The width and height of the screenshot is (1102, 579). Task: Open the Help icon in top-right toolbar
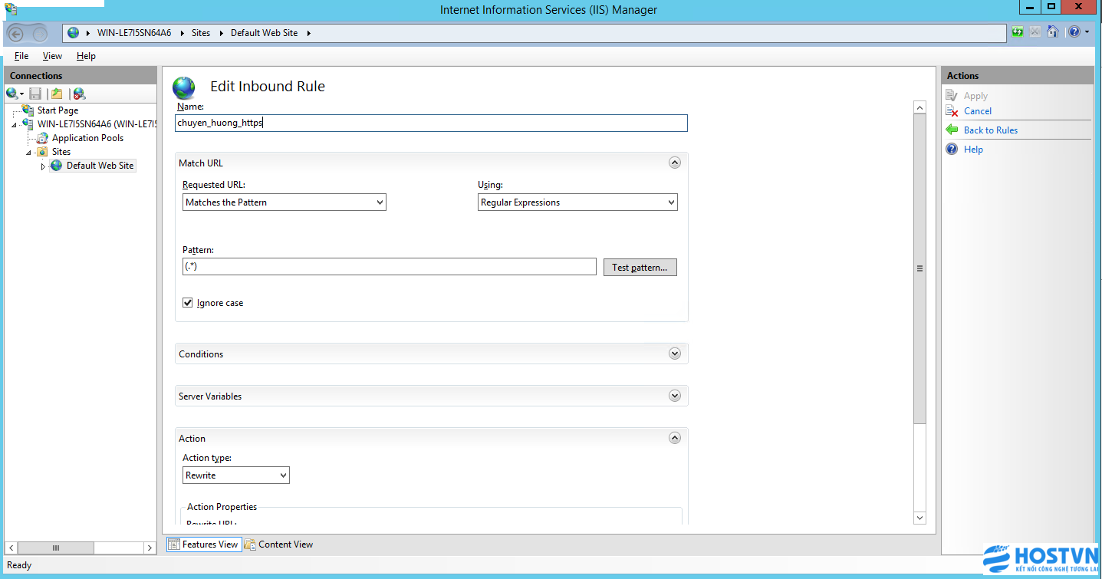tap(1074, 32)
